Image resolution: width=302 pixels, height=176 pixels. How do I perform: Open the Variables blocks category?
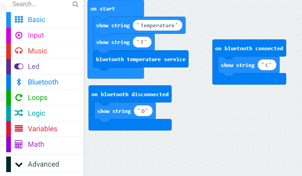click(42, 129)
